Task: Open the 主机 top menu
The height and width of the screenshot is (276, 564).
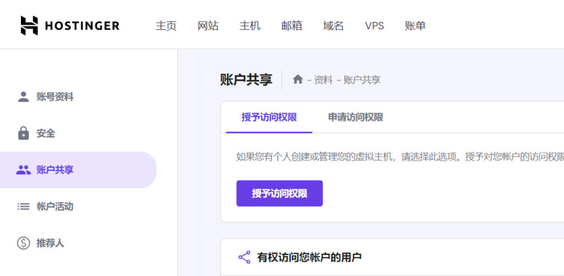Action: [x=250, y=26]
